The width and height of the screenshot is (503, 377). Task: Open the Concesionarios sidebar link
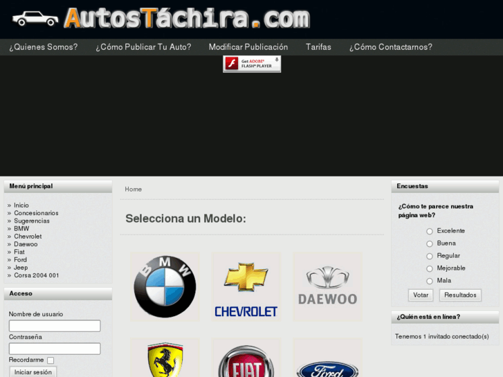36,213
